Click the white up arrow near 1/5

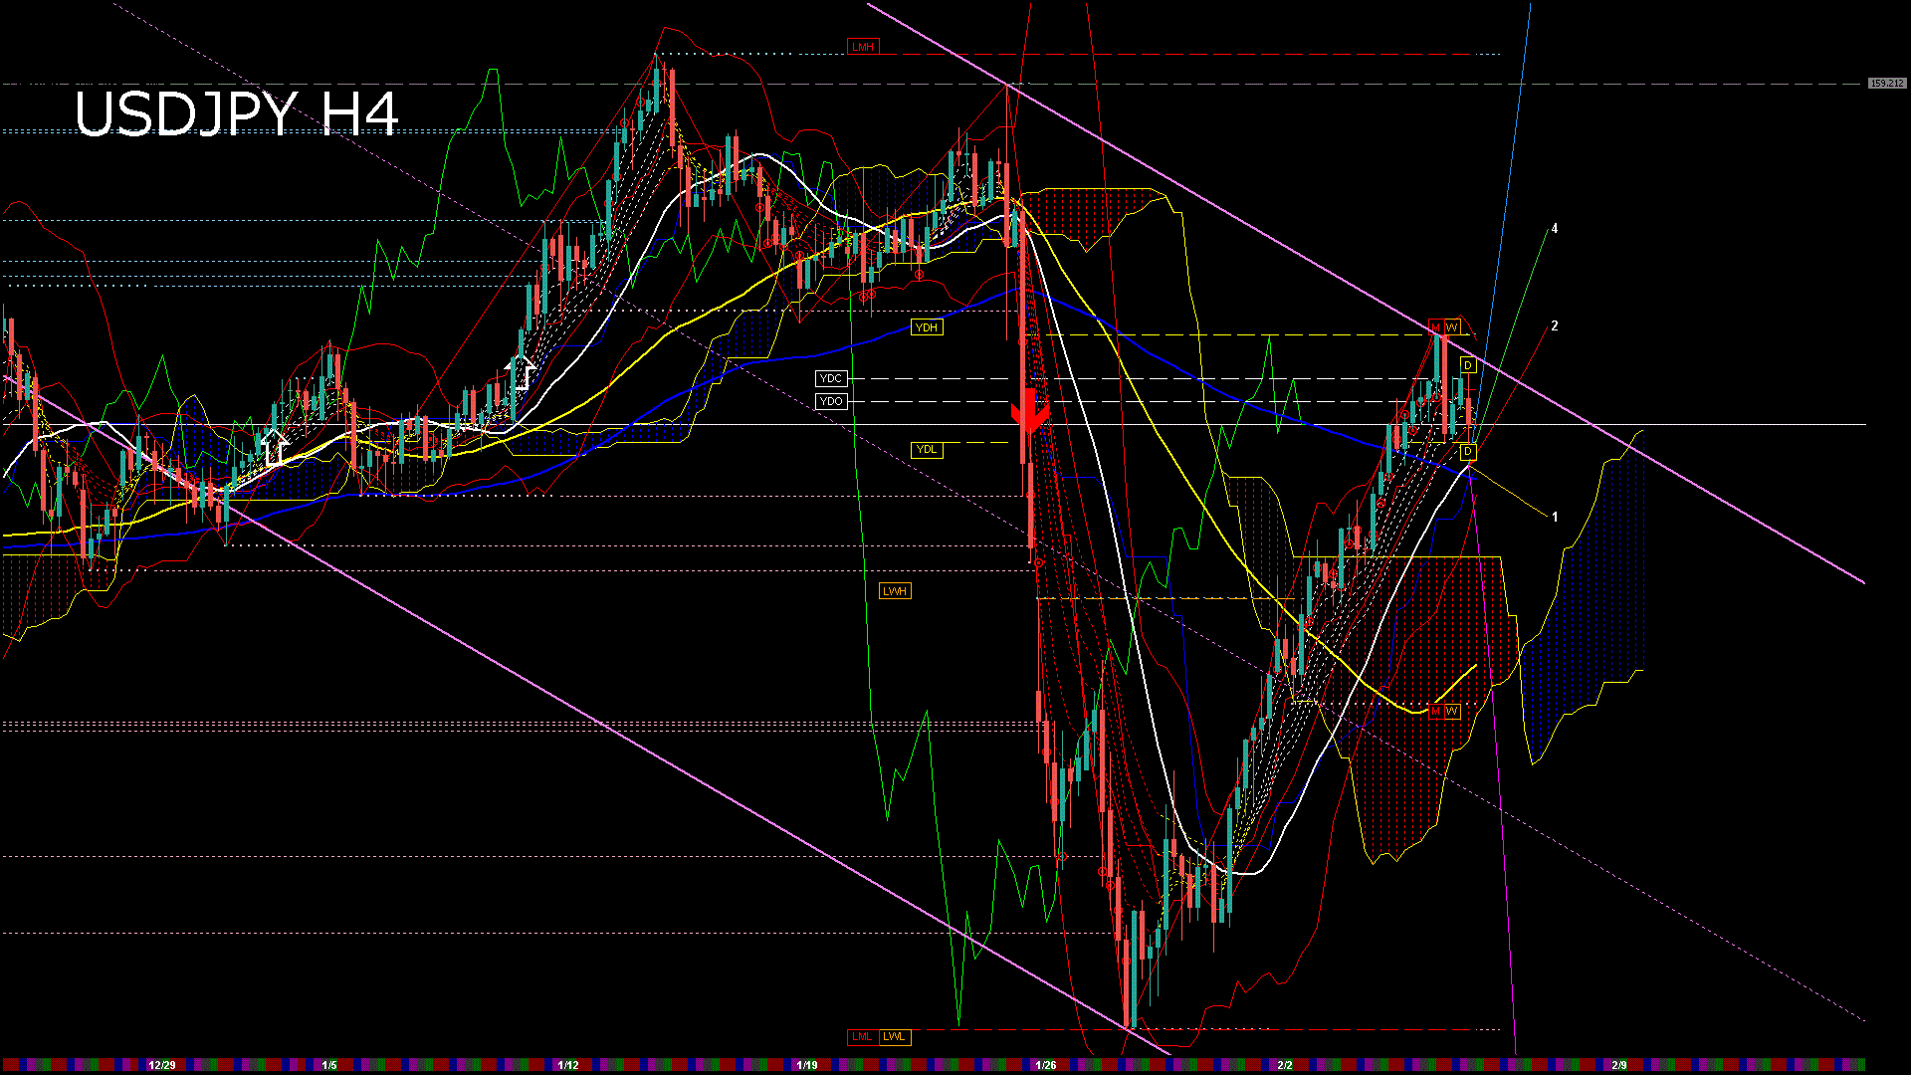tap(274, 449)
